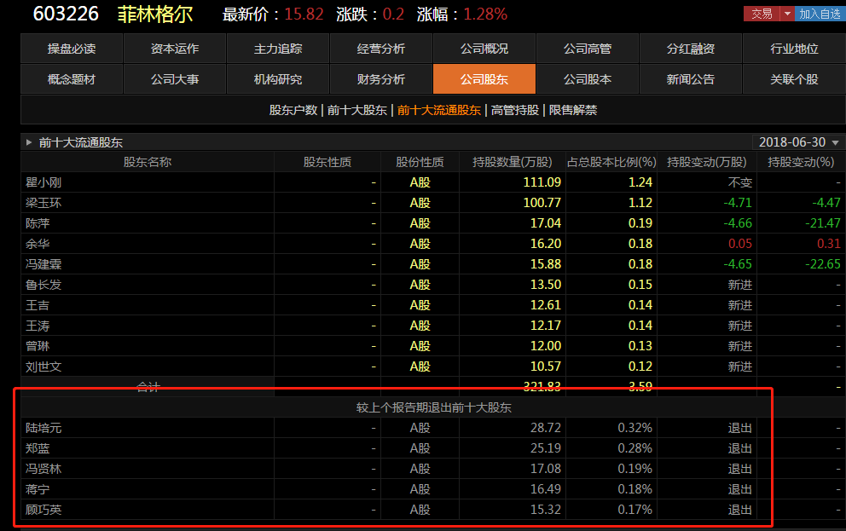The height and width of the screenshot is (531, 846).
Task: Open the 概念题材 tab
Action: 72,79
